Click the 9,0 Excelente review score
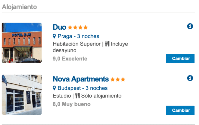Screen dimensions: 199x125 click(x=70, y=59)
